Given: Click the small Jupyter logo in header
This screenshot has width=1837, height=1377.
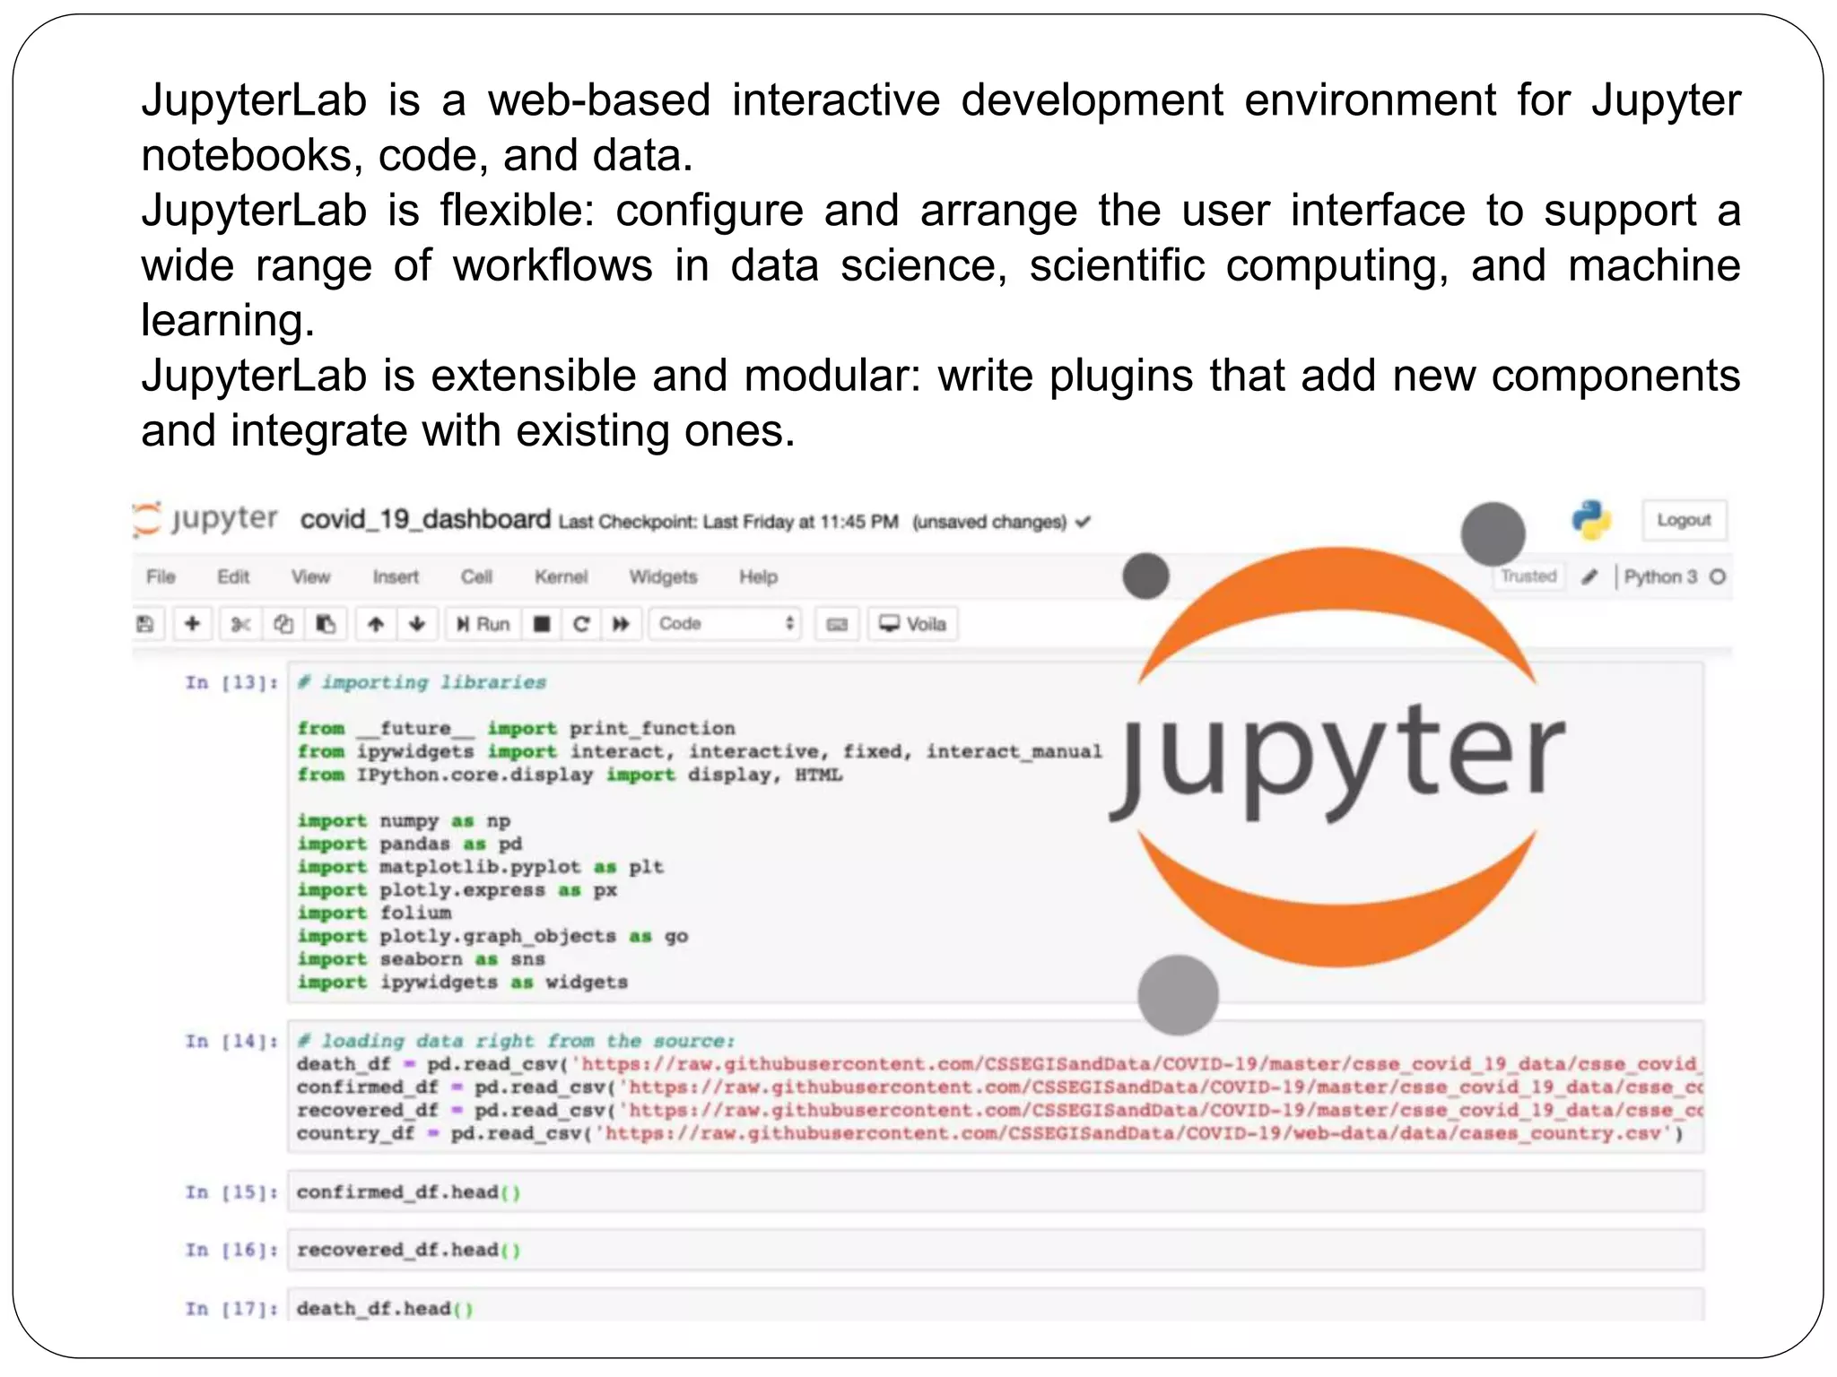Looking at the screenshot, I should (205, 519).
